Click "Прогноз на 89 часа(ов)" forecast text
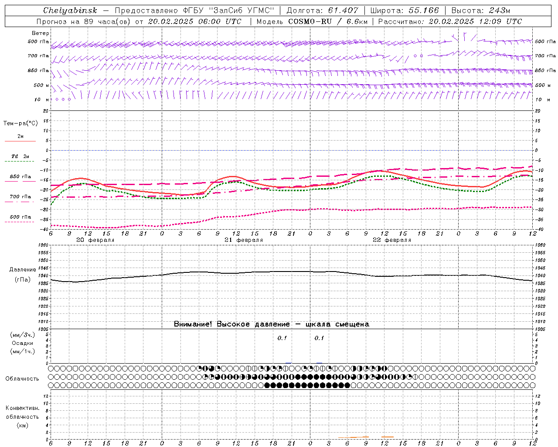The width and height of the screenshot is (558, 447). click(85, 21)
